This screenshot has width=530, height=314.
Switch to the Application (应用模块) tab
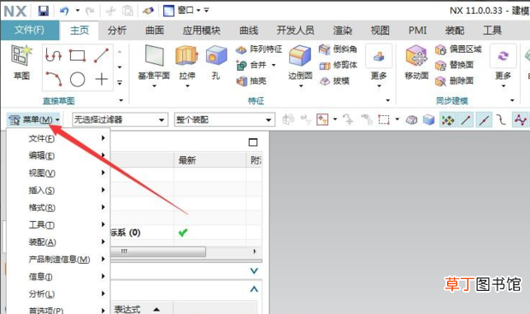click(x=202, y=31)
